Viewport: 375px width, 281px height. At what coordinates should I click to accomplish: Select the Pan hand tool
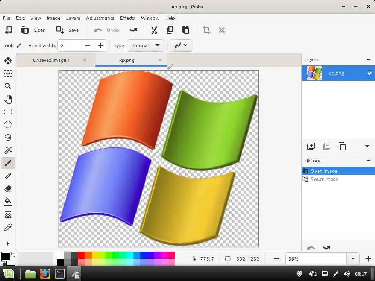click(x=8, y=99)
